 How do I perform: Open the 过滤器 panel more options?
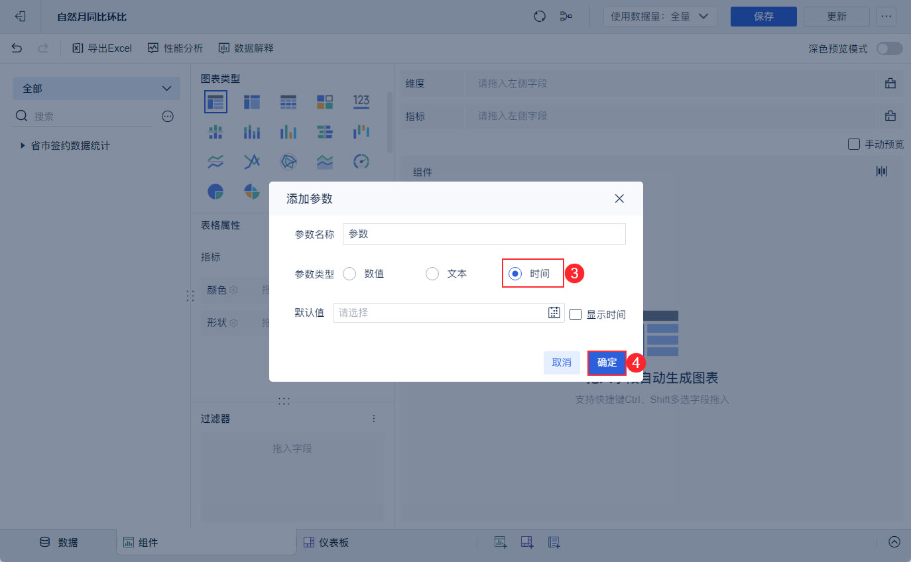pos(374,419)
